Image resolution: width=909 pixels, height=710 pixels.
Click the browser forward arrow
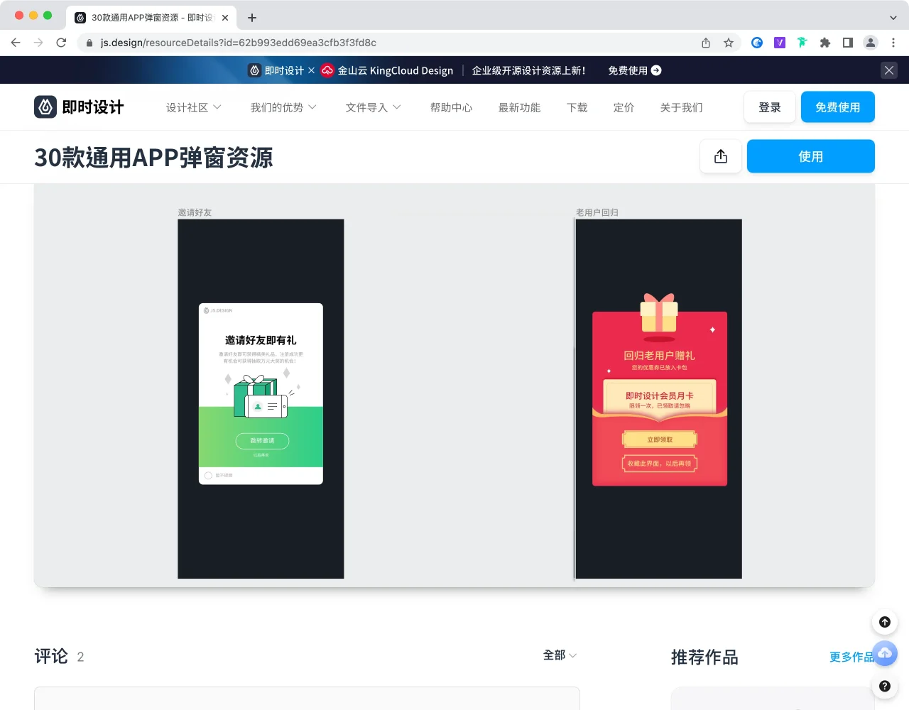pos(38,43)
